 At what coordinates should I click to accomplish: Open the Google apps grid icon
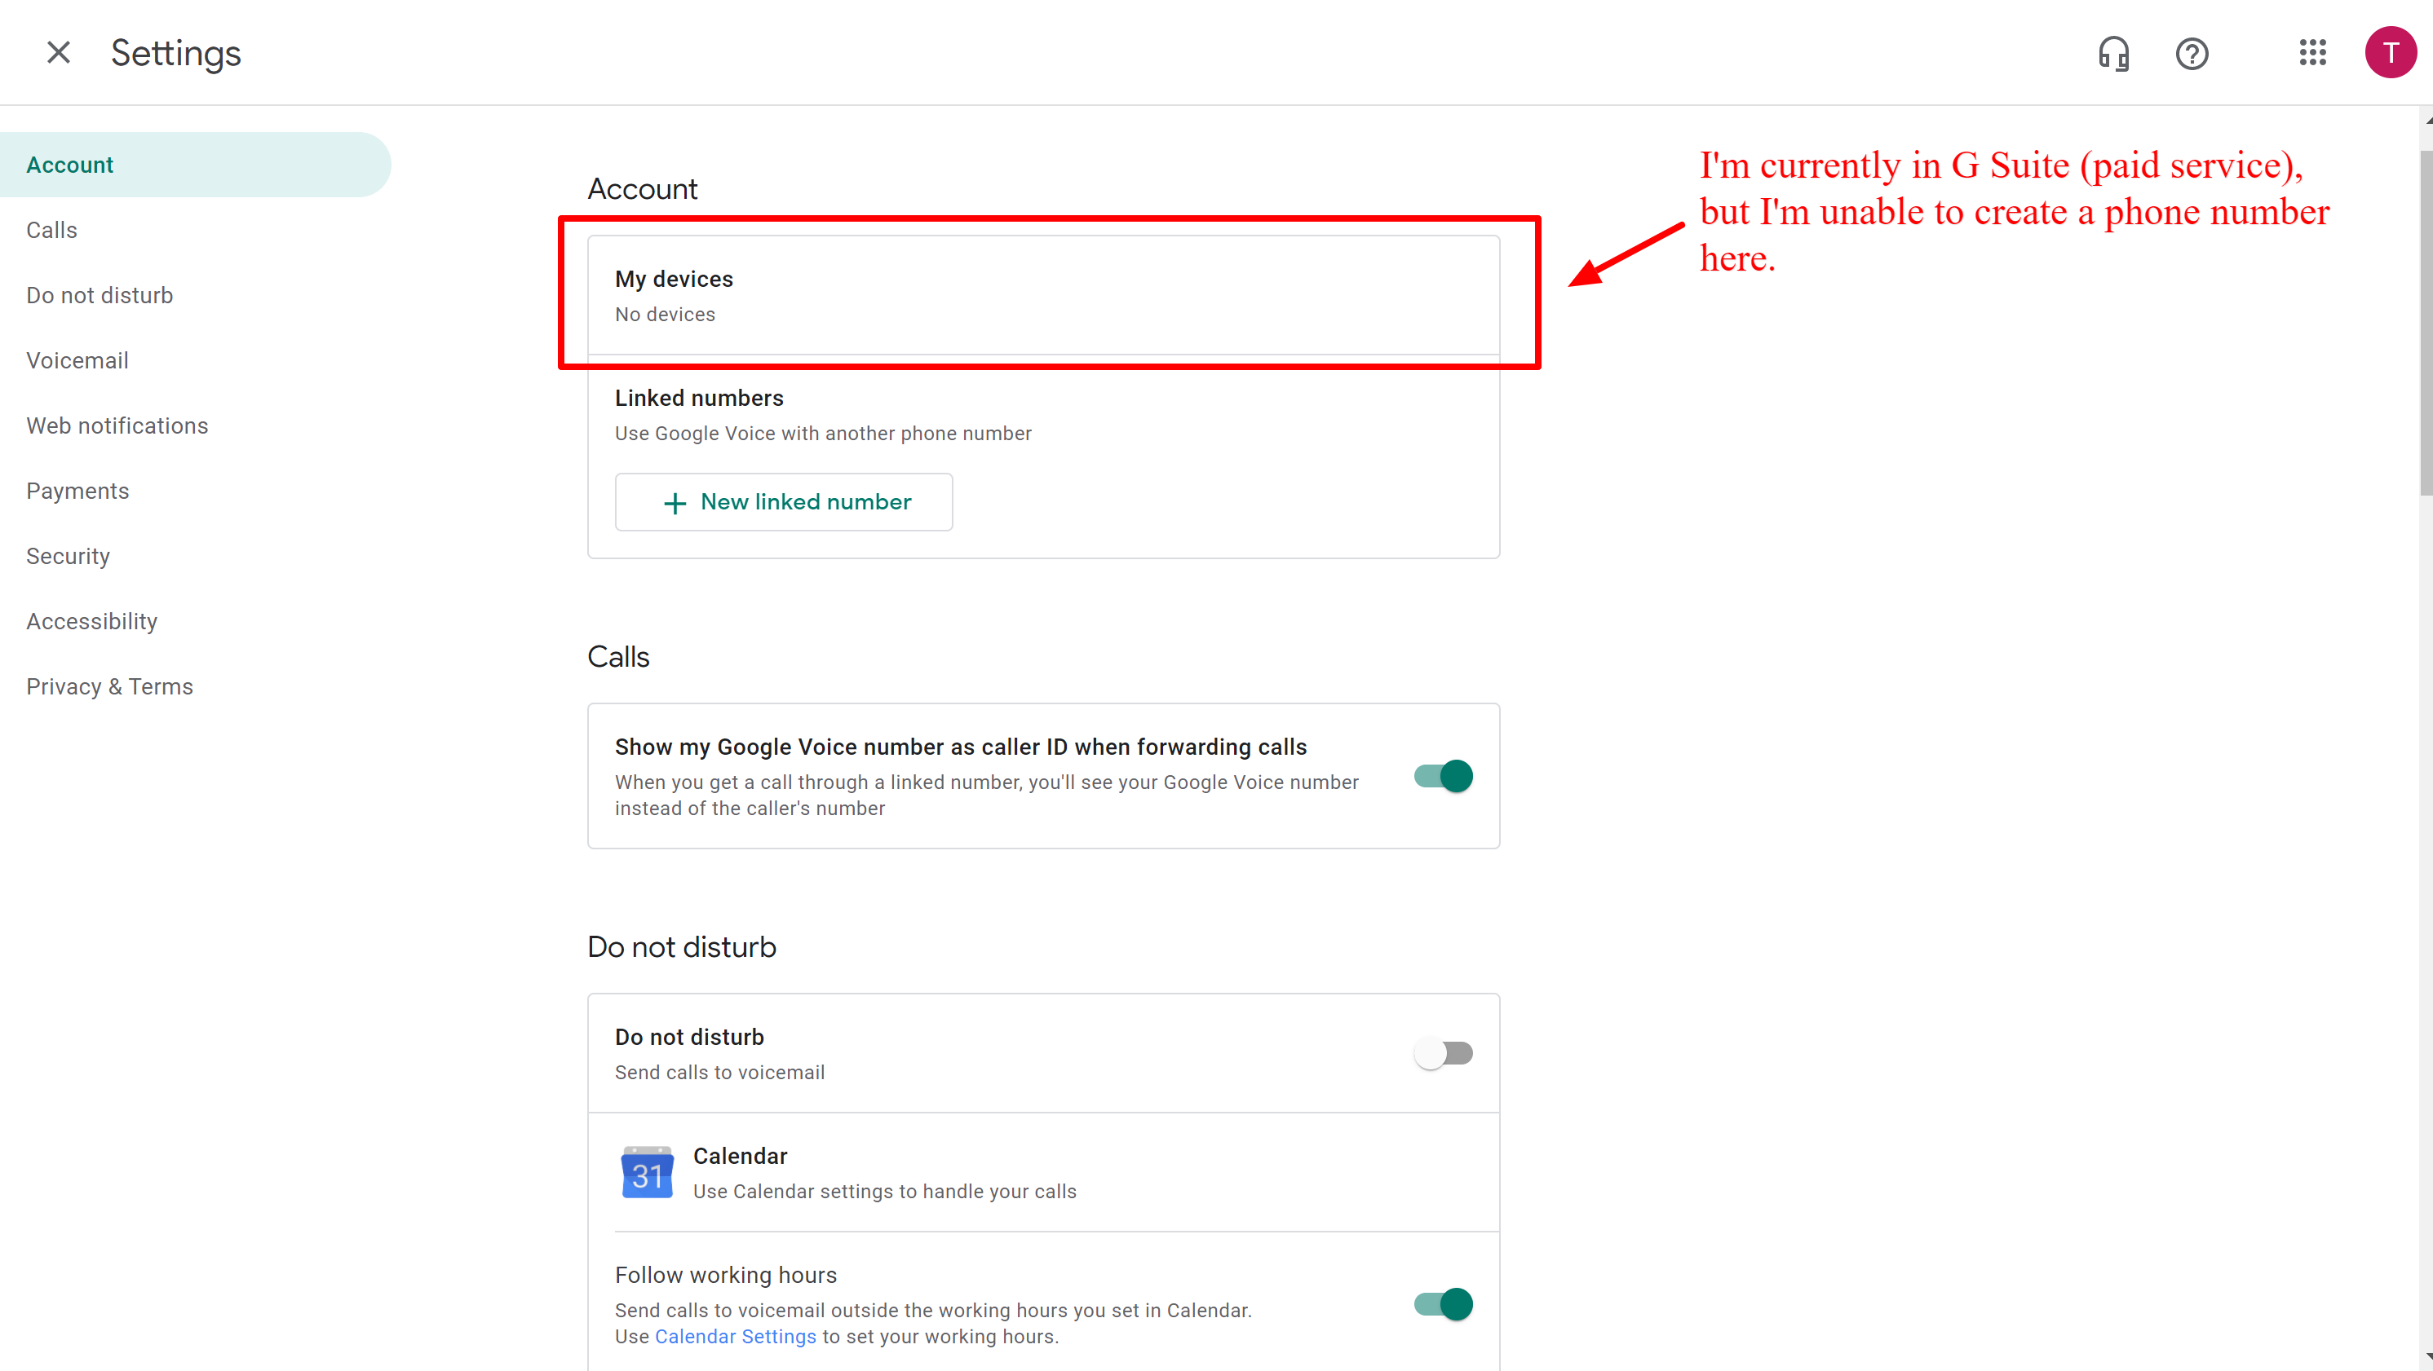(2312, 53)
